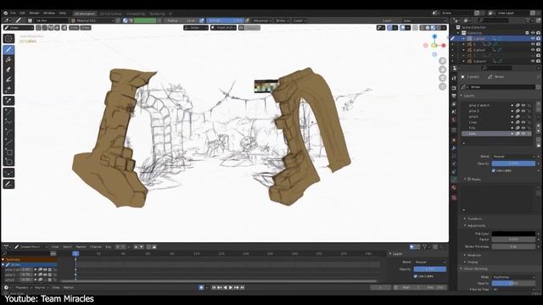Viewport: 543px width, 305px height.
Task: Jump to the timeline start frame button
Action: point(214,287)
